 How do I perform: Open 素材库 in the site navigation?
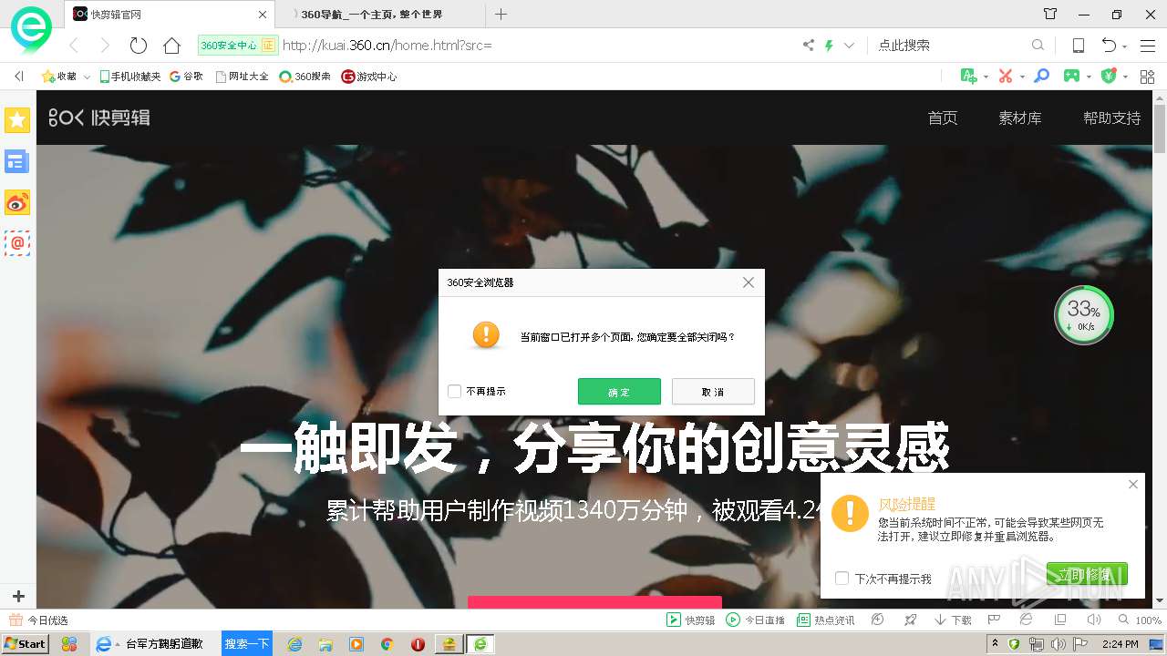(x=1020, y=118)
